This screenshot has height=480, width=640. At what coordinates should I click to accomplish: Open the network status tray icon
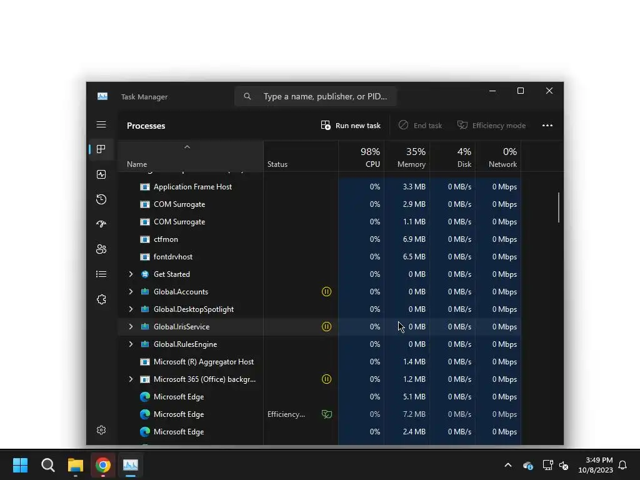pos(547,465)
